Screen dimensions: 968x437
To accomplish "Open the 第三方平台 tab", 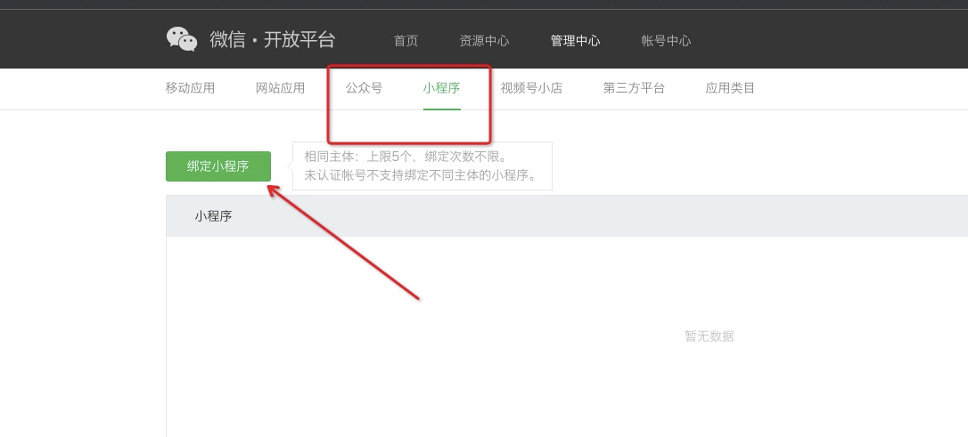I will pyautogui.click(x=634, y=88).
